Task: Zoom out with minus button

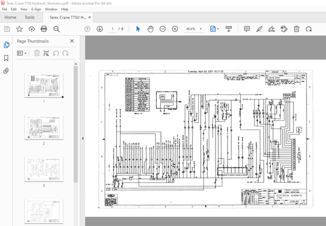Action: 162,29
